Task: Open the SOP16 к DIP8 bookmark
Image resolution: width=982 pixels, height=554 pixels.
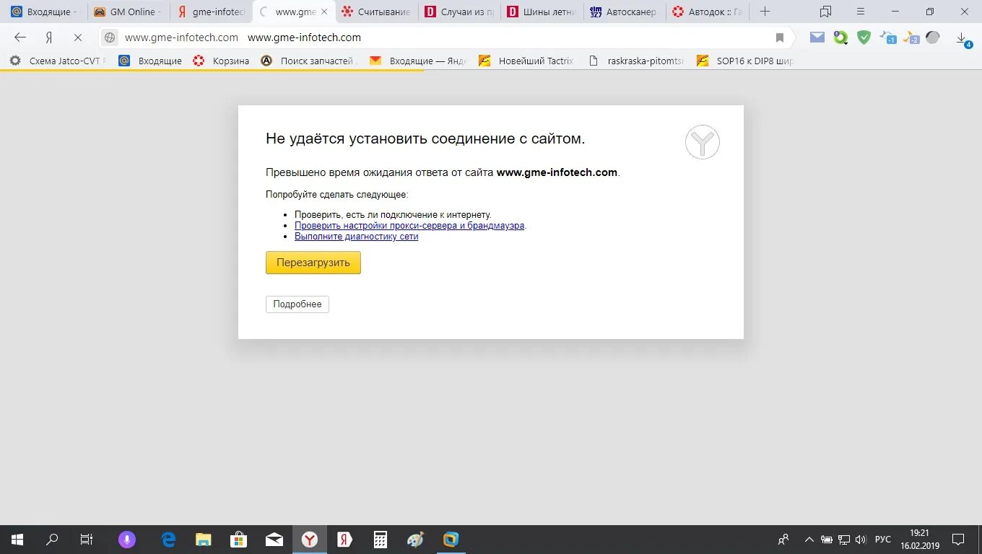Action: click(745, 61)
